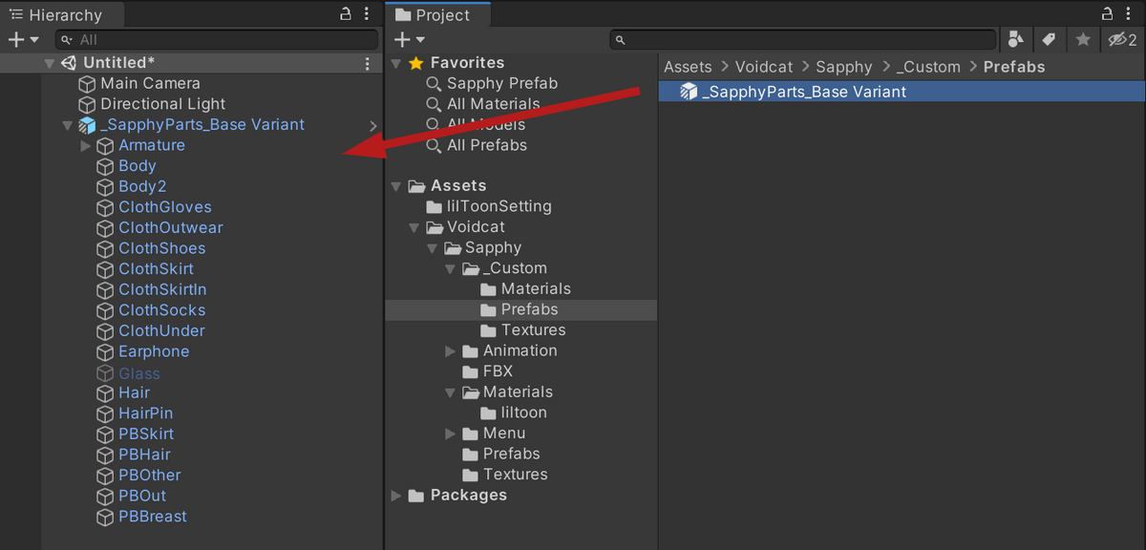Toggle hidden packages visibility count

coord(1121,39)
